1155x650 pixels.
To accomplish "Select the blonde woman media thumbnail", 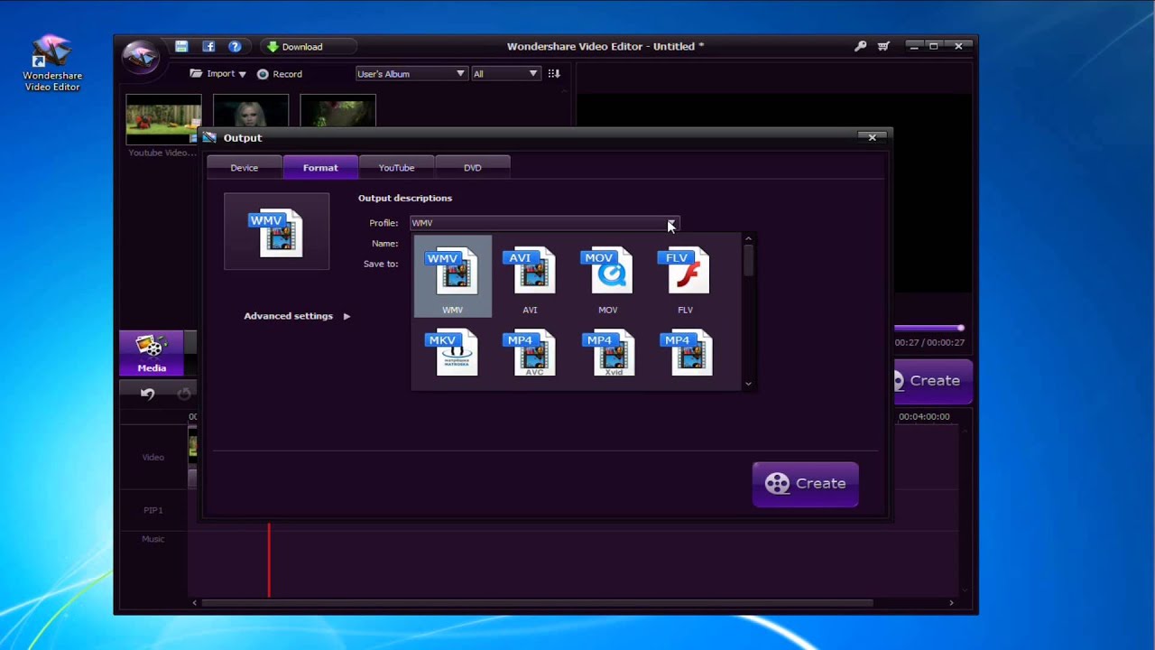I will 251,112.
